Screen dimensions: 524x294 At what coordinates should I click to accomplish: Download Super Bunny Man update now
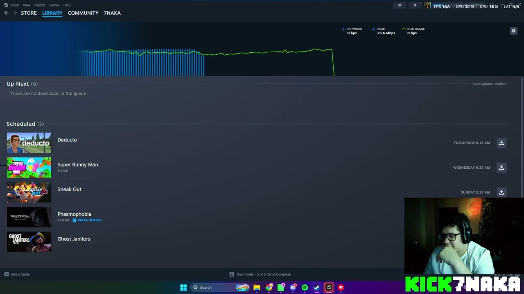pyautogui.click(x=501, y=167)
